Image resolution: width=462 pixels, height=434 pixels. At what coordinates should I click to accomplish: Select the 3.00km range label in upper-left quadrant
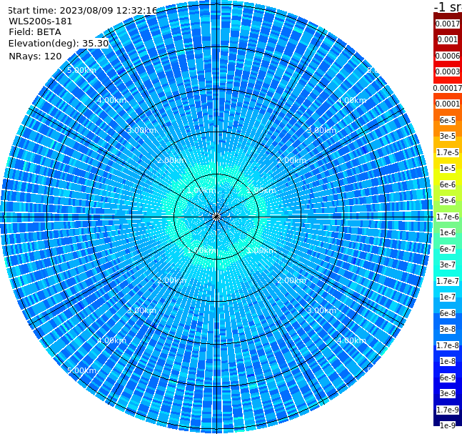(141, 130)
